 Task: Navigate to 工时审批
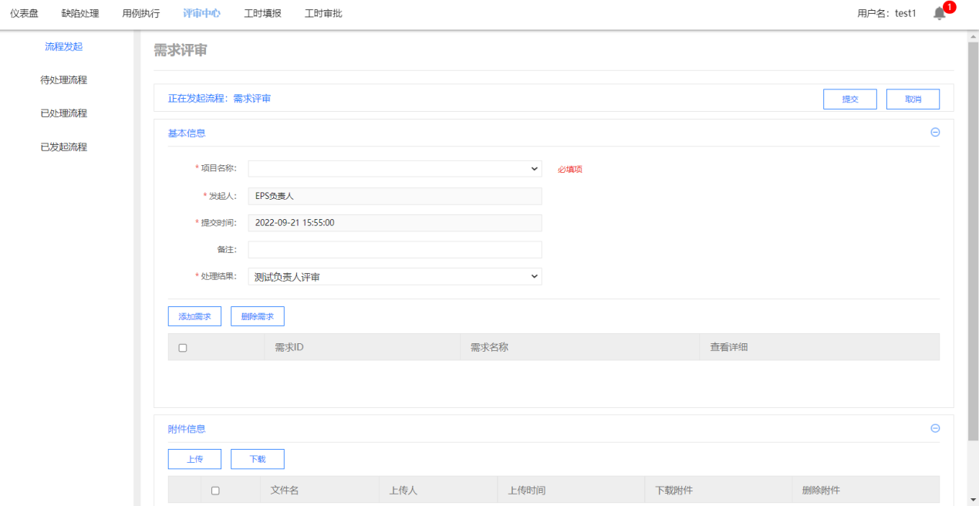pos(323,13)
